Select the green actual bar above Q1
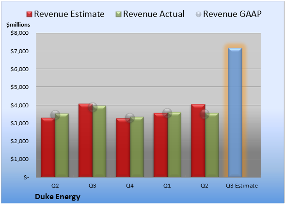The height and width of the screenshot is (204, 285). pyautogui.click(x=174, y=145)
